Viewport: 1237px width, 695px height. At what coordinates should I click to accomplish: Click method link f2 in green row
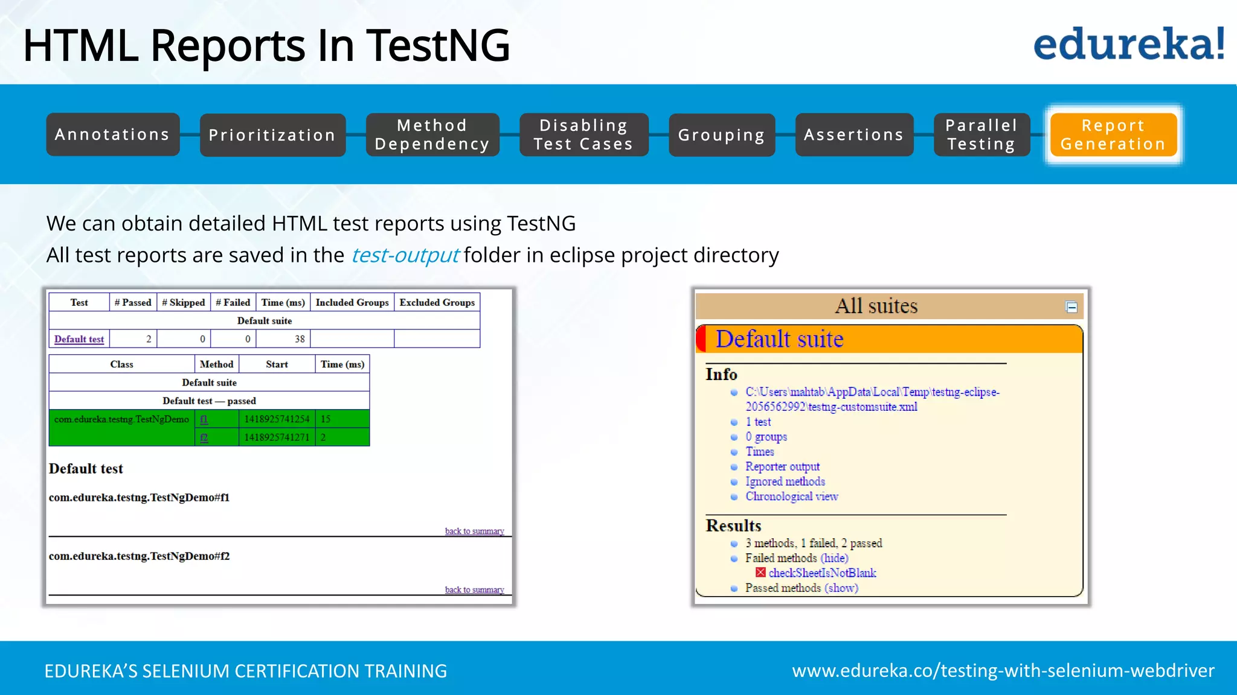[204, 437]
